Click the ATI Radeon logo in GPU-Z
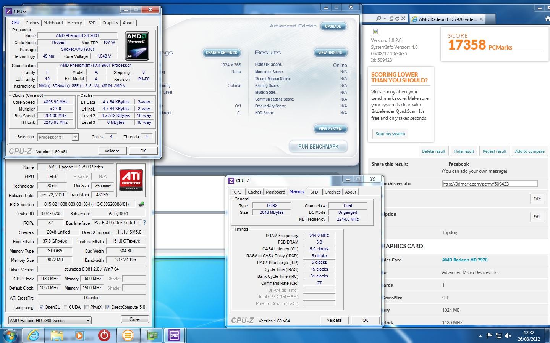Image resolution: width=550 pixels, height=343 pixels. click(x=131, y=180)
